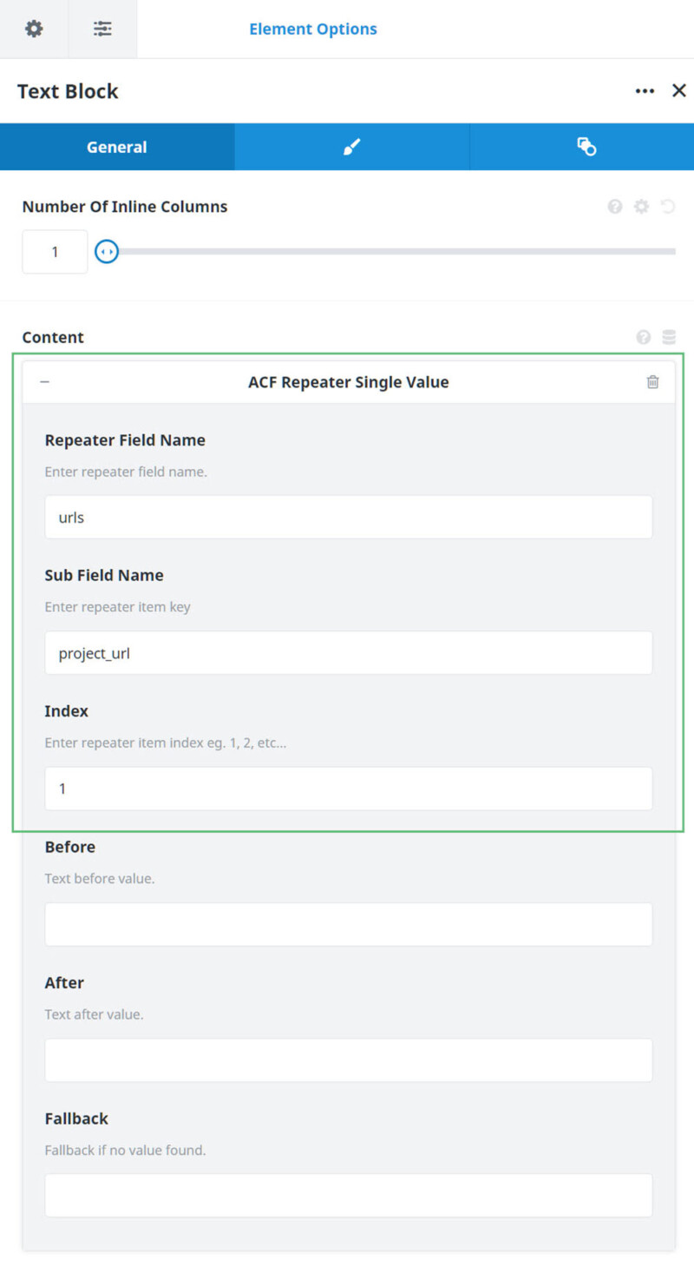The height and width of the screenshot is (1274, 694).
Task: Select the General tab
Action: [117, 146]
